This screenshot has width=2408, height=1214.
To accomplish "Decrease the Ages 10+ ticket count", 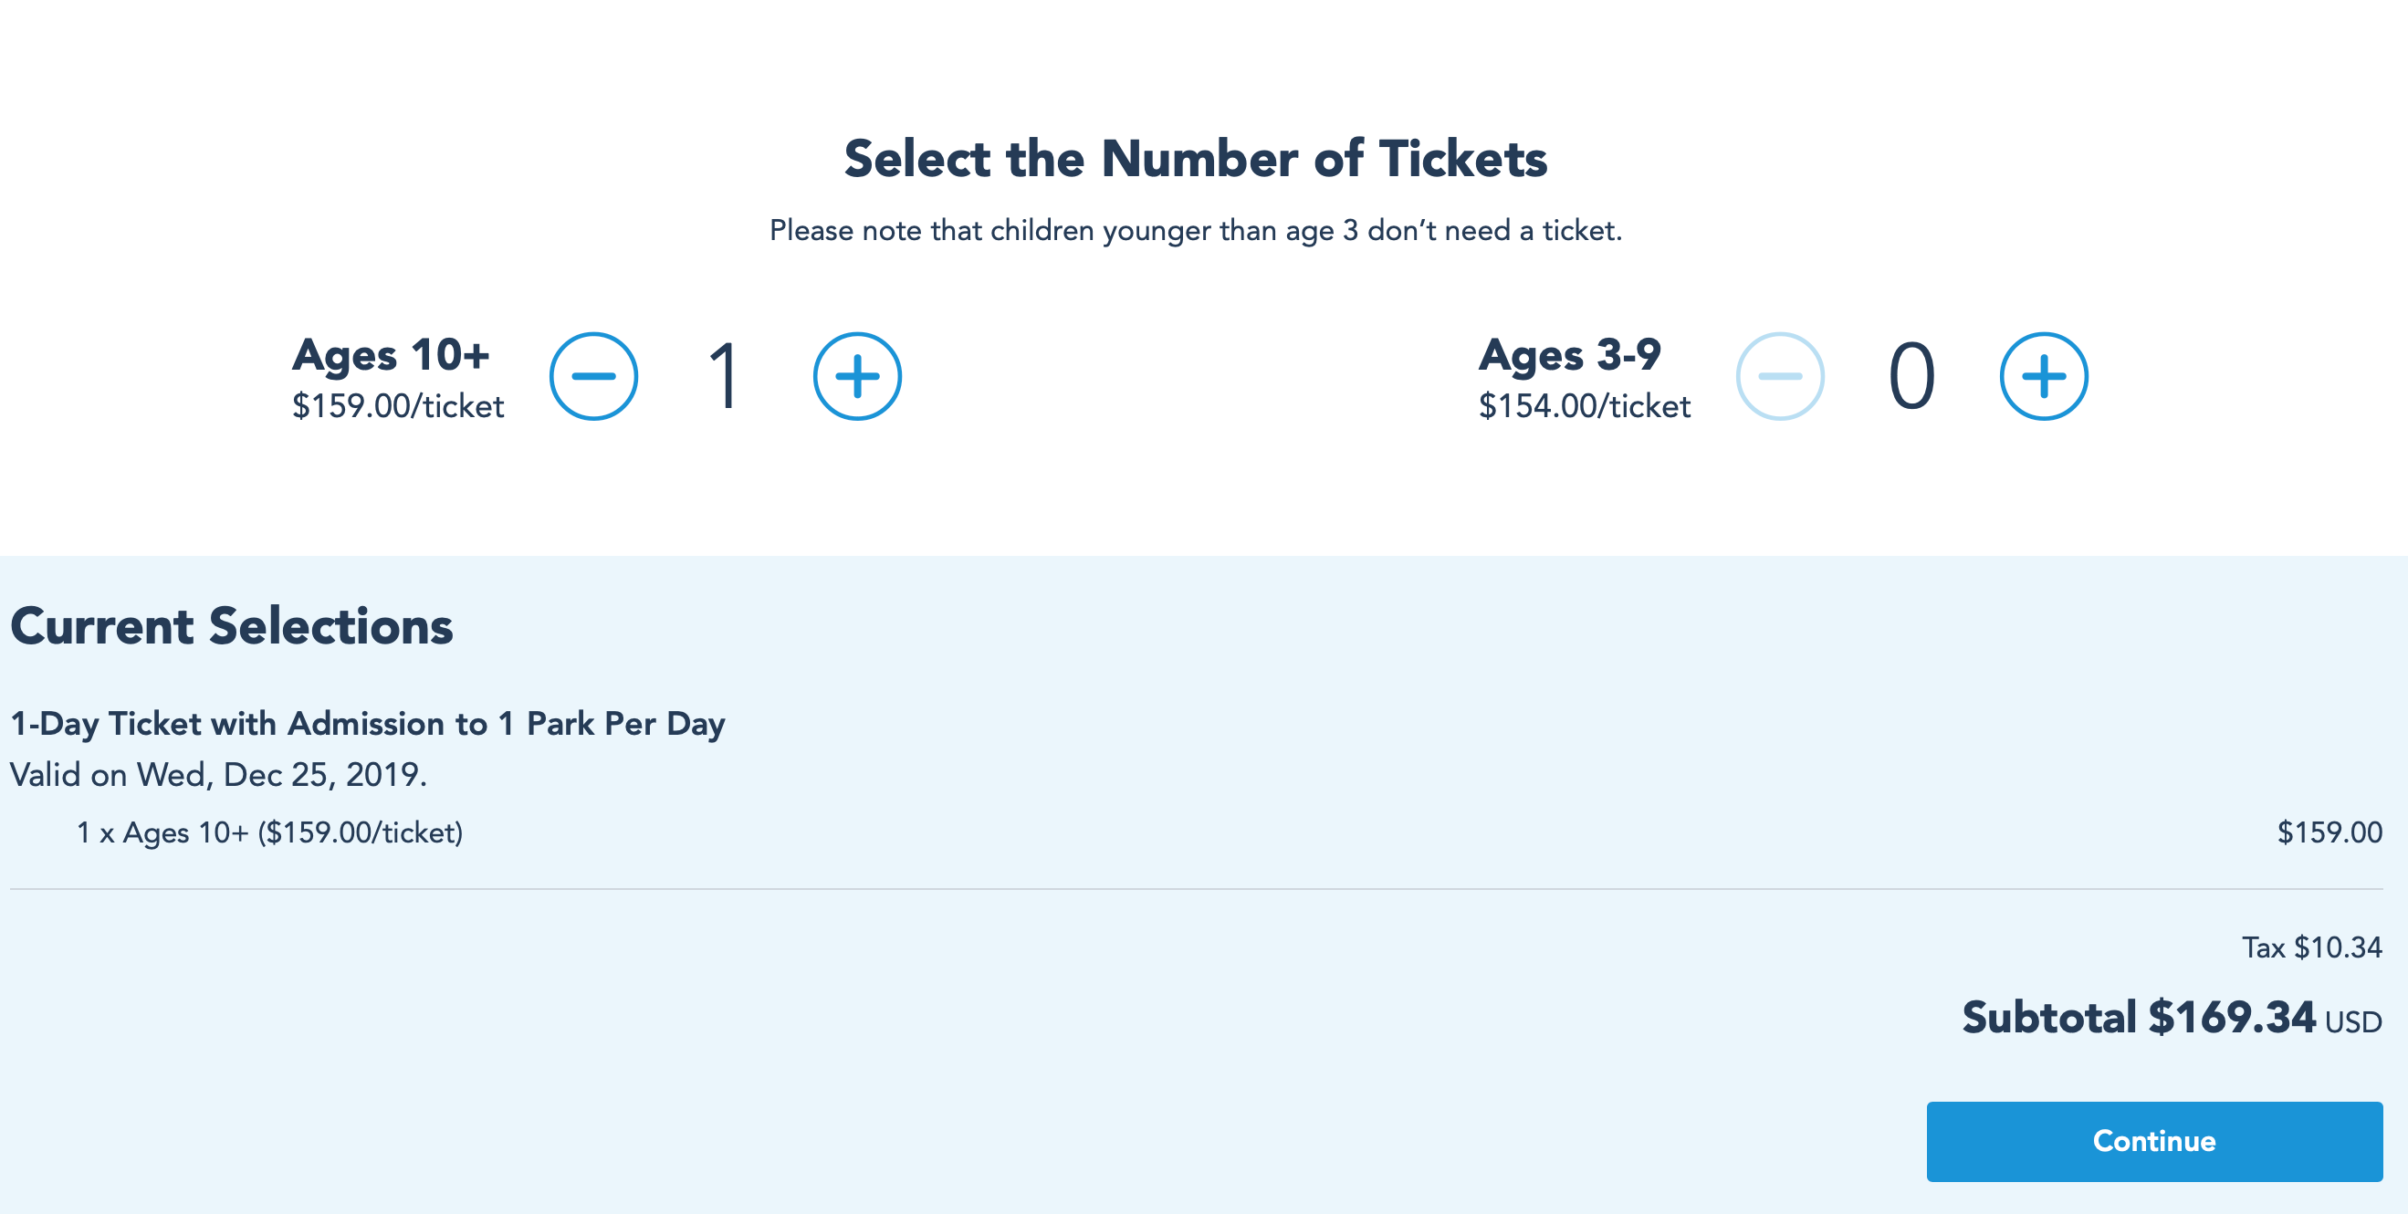I will coord(593,377).
